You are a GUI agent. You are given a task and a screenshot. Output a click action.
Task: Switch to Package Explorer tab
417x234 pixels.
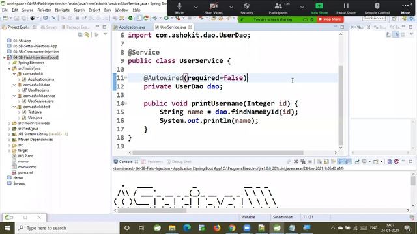click(76, 27)
